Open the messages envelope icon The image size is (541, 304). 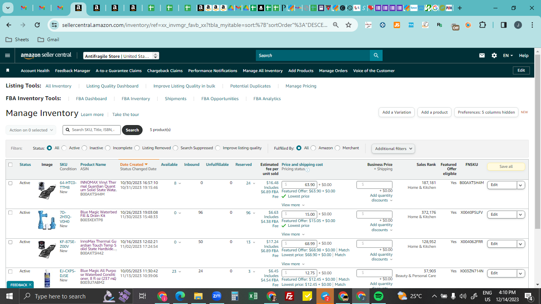482,55
